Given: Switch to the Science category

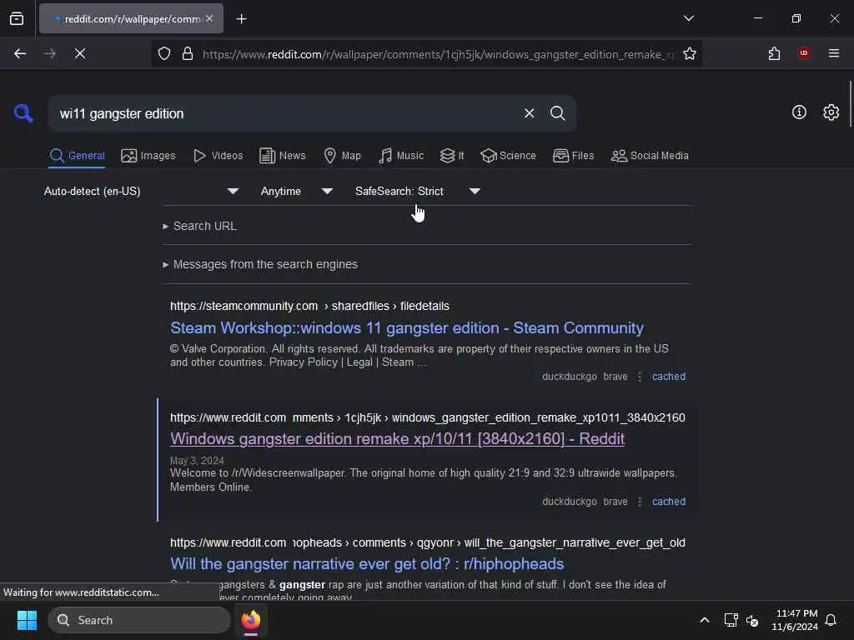Looking at the screenshot, I should [x=508, y=156].
